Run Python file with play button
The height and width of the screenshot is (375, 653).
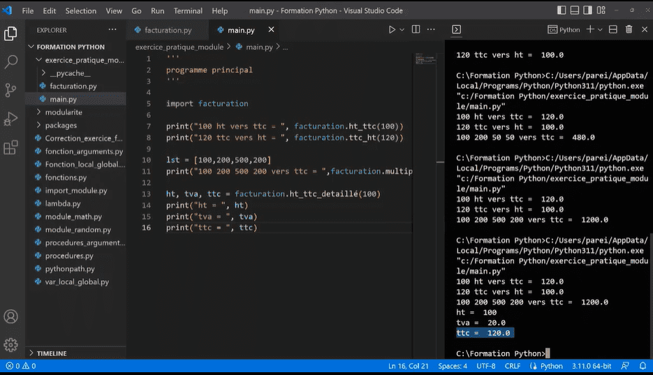(392, 29)
